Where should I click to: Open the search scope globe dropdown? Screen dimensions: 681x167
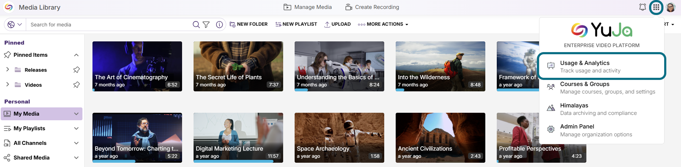click(x=15, y=24)
